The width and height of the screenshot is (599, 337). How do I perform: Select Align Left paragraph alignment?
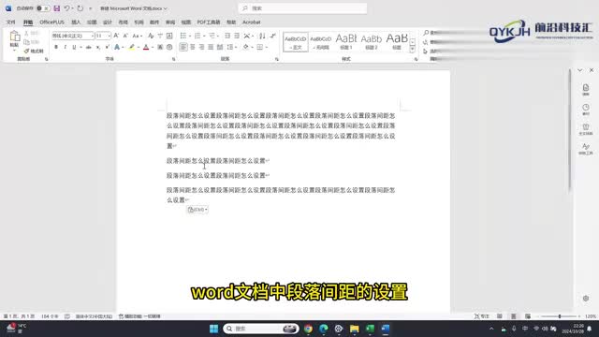coord(183,47)
